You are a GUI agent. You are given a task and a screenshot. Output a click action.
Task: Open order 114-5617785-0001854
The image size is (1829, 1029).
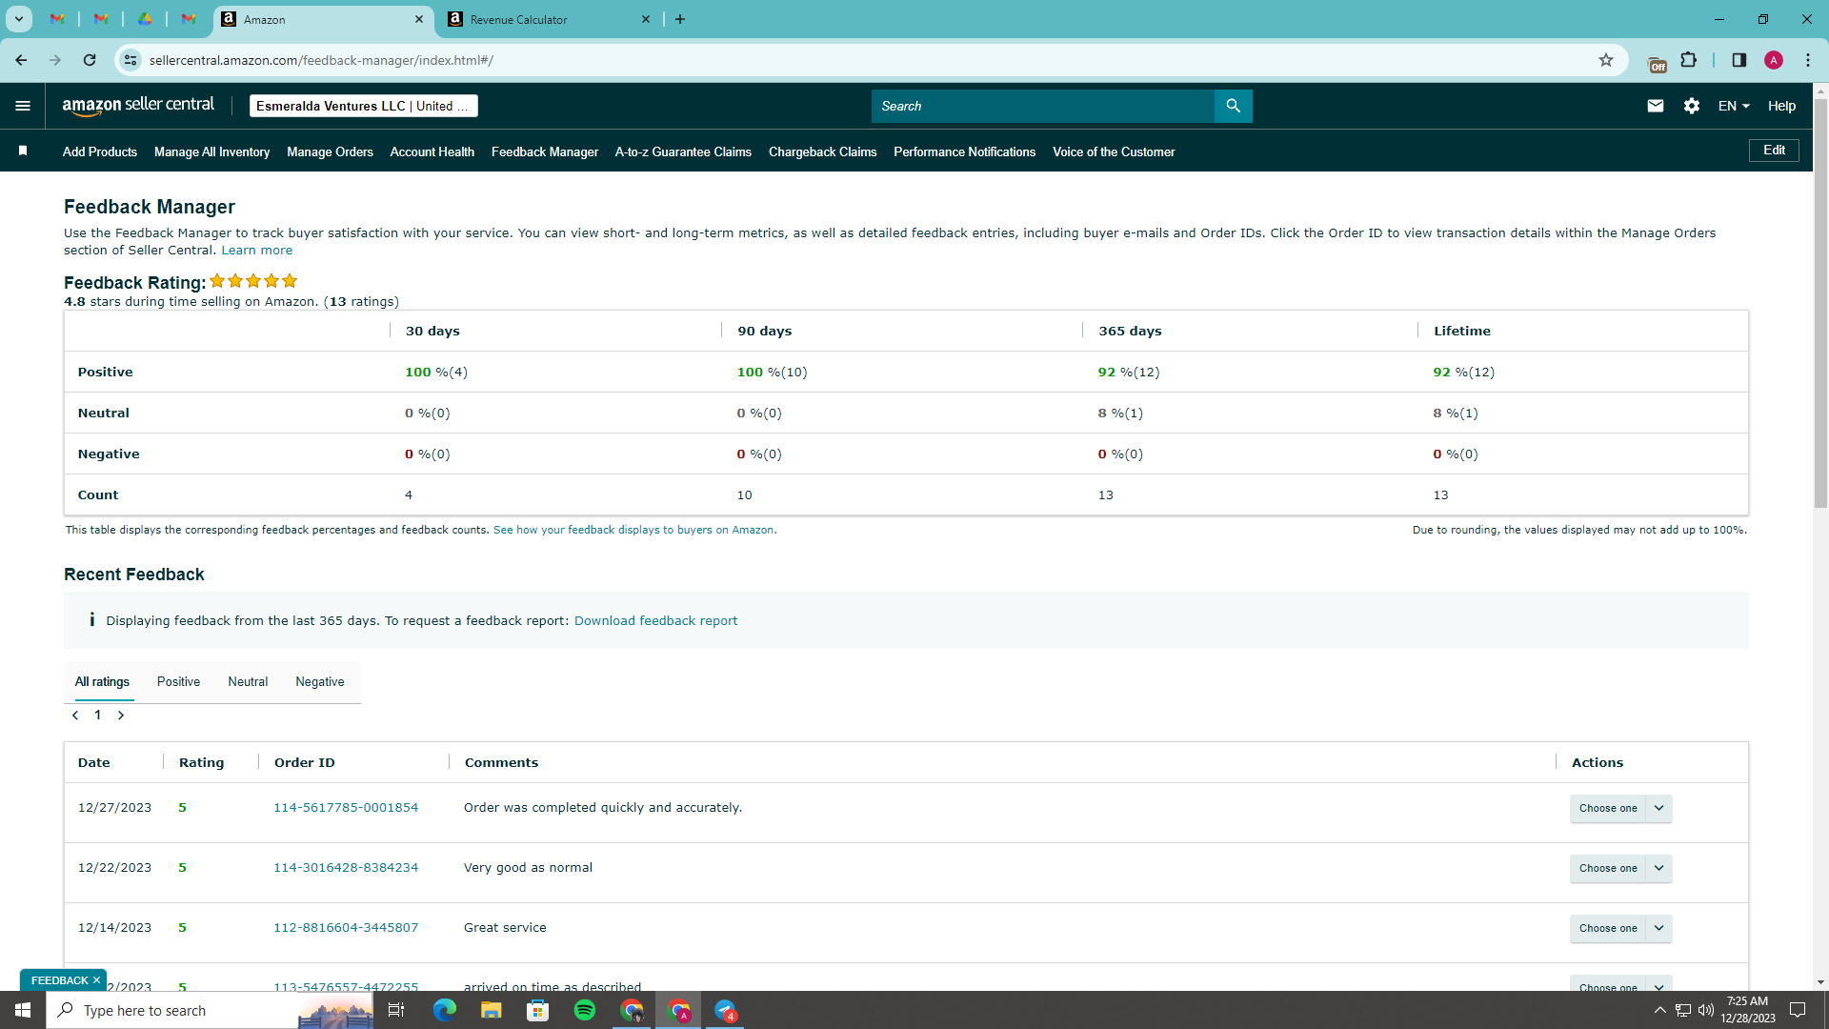(x=346, y=807)
